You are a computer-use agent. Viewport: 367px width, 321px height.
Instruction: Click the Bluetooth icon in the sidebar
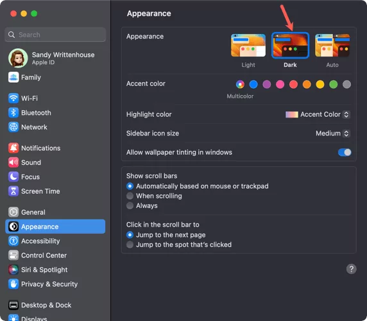13,112
